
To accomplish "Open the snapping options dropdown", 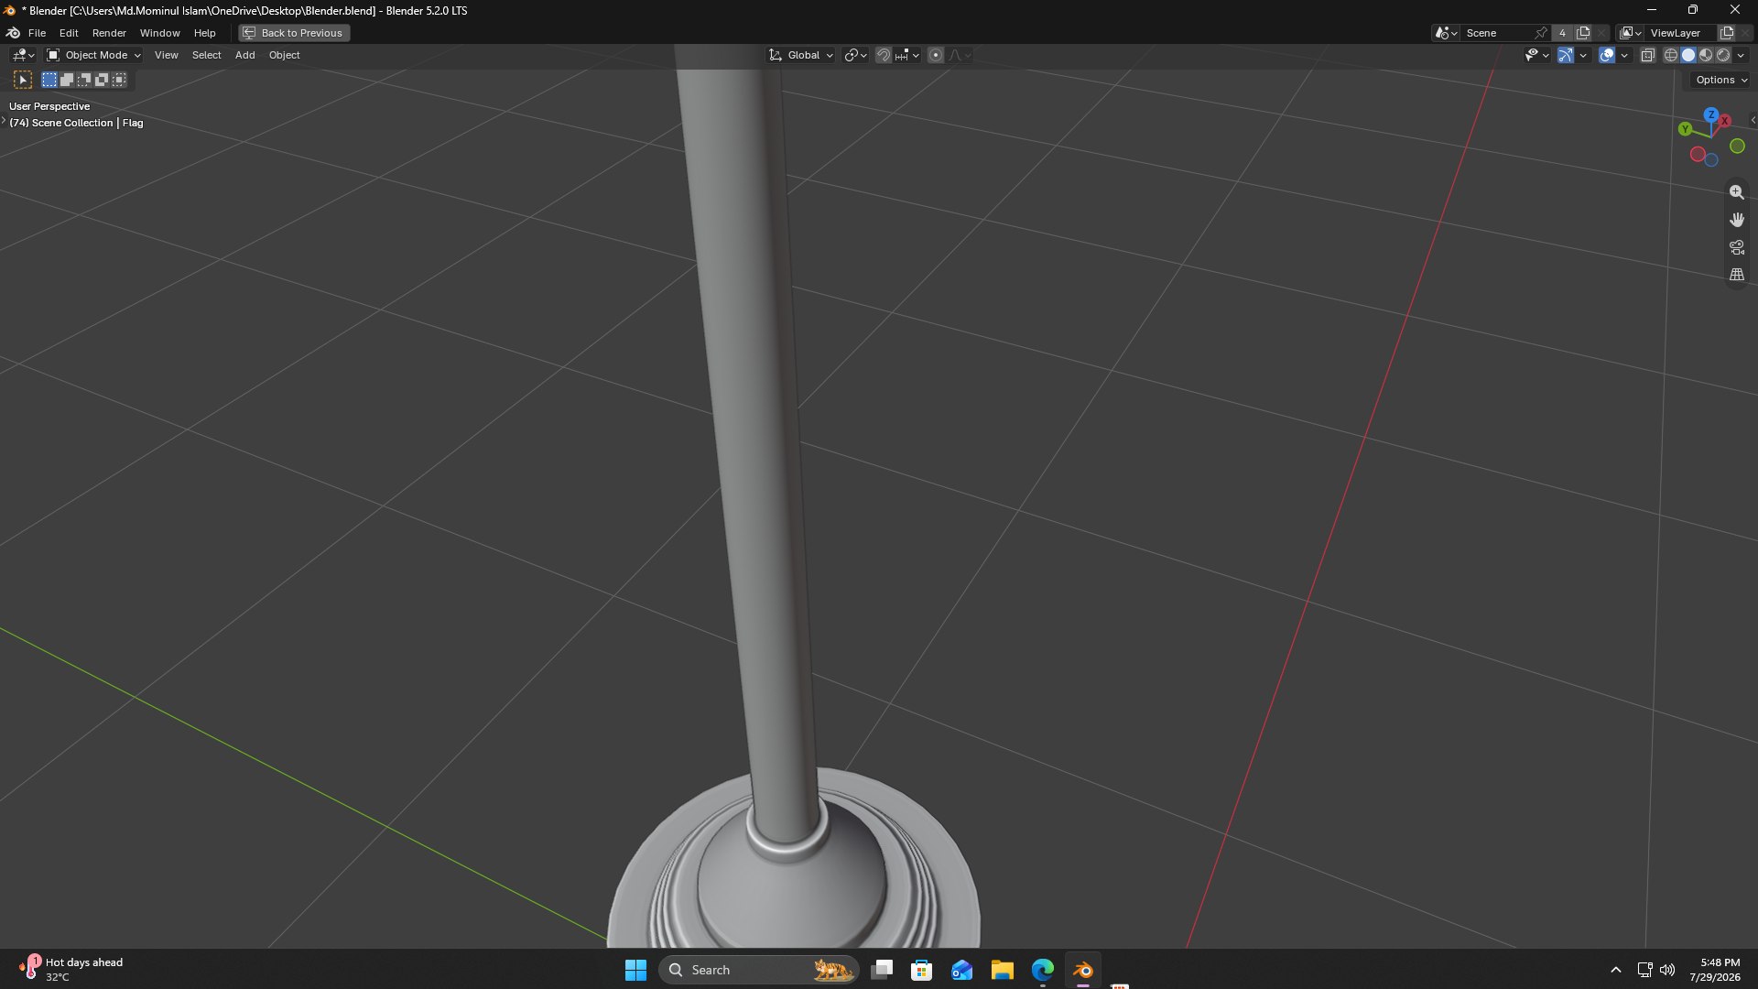I will point(907,55).
